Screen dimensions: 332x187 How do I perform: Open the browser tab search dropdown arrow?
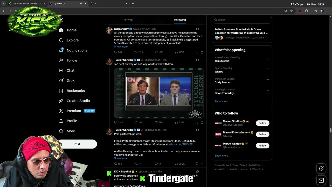[x=3, y=4]
